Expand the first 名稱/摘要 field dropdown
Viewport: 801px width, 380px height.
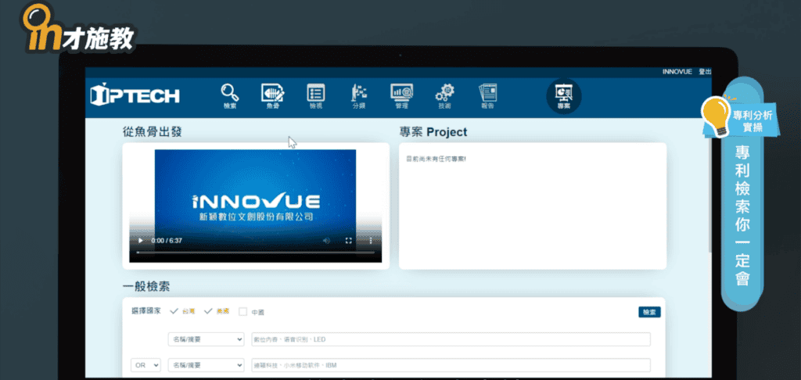[206, 339]
